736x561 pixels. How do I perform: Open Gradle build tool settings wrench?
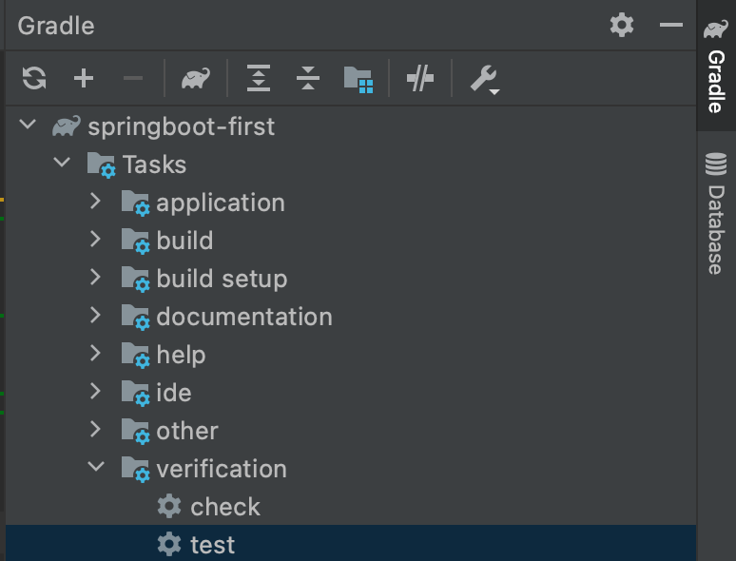[x=485, y=79]
